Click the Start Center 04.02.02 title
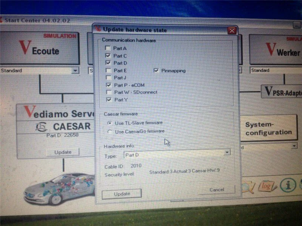The height and width of the screenshot is (226, 302). 37,20
